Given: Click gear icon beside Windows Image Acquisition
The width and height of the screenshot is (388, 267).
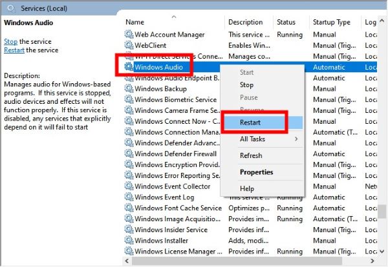Looking at the screenshot, I should [x=129, y=219].
